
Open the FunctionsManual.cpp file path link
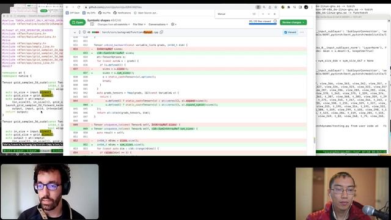[x=130, y=32]
